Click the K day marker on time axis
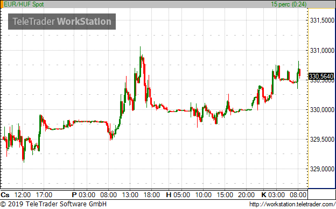The image size is (336, 209). point(263,195)
